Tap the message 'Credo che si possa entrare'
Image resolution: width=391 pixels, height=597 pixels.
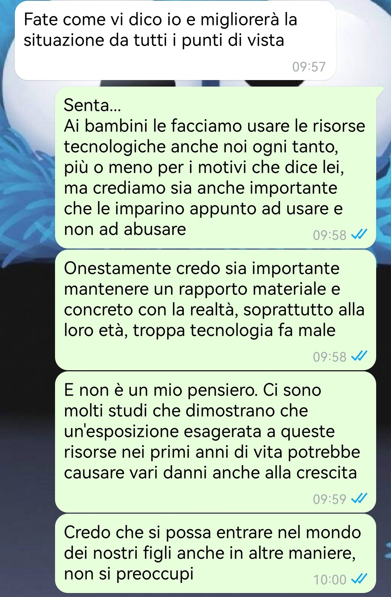tap(215, 553)
